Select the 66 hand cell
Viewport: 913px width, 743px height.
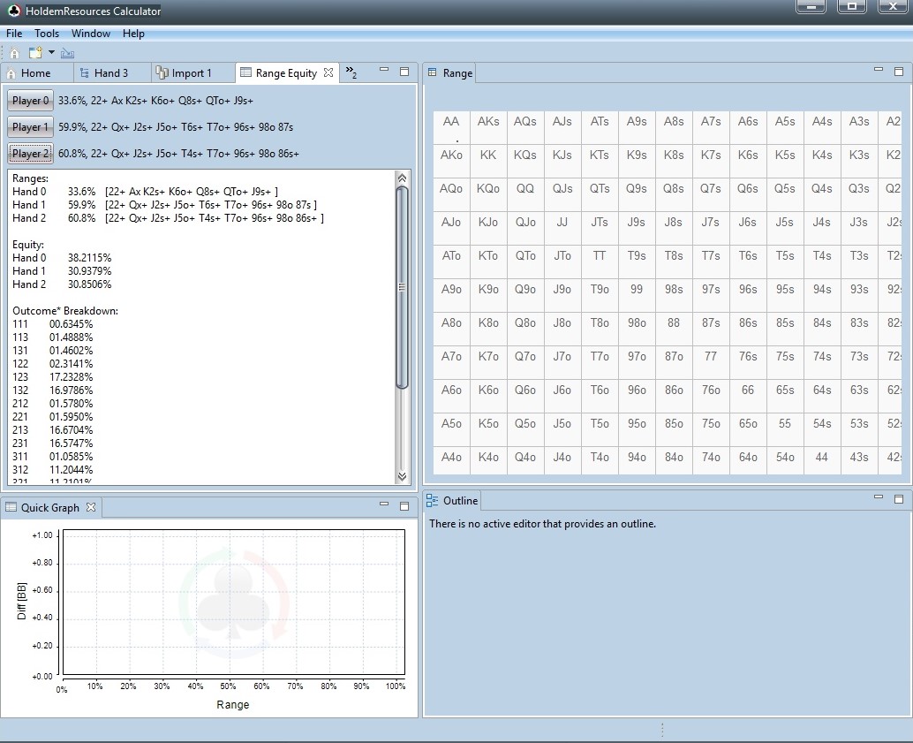[x=748, y=395]
